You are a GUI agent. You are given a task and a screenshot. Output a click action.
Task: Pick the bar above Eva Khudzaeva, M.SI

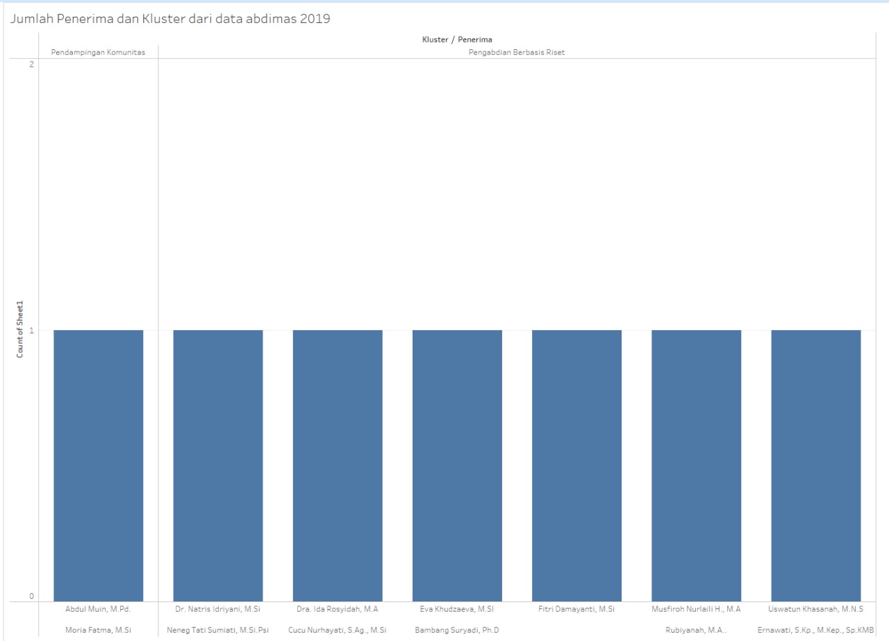coord(457,465)
